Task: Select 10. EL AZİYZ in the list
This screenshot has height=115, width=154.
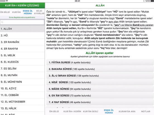Action: point(22,89)
